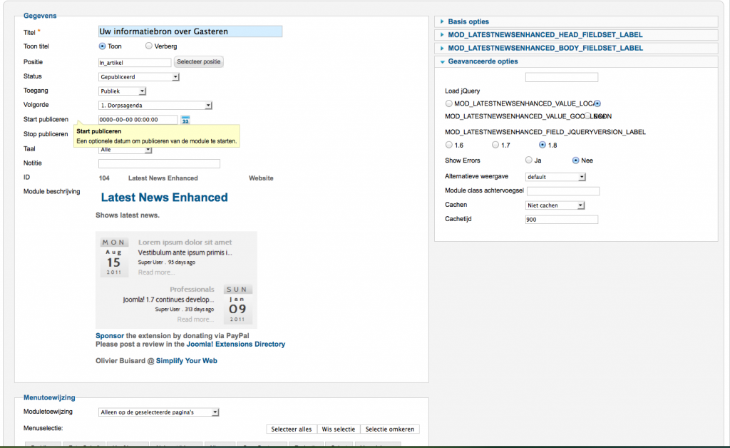730x448 pixels.
Task: Collapse the Geavanceerde opties panel
Action: click(483, 61)
